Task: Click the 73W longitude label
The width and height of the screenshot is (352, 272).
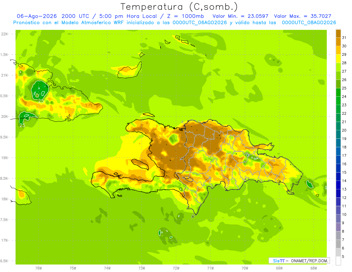Action: pyautogui.click(x=142, y=268)
